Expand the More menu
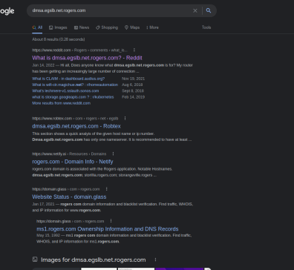Viewport: 294px width, 270px height. 152,27
